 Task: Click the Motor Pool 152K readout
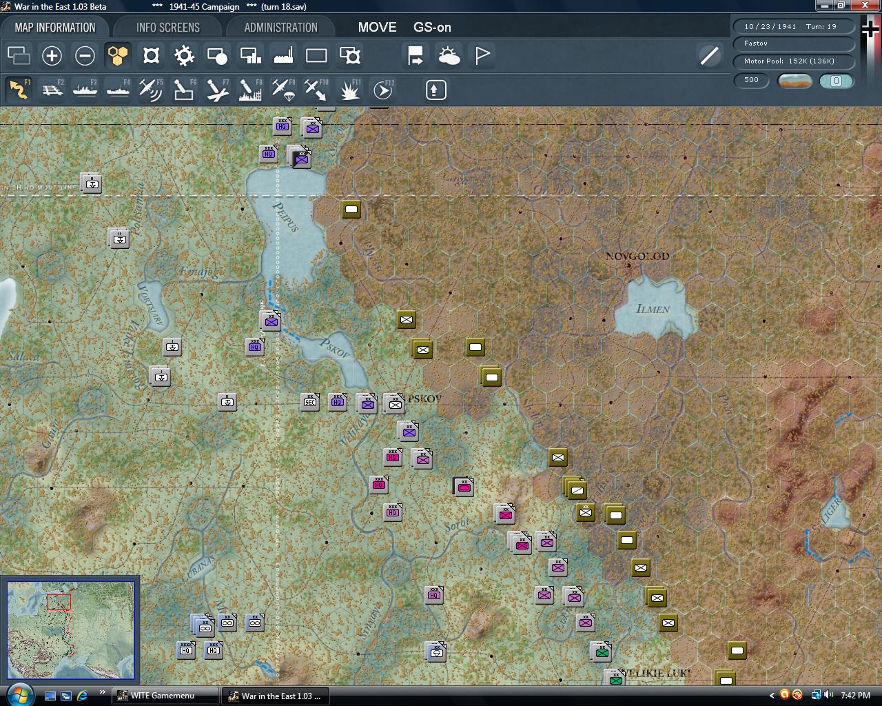(x=793, y=61)
